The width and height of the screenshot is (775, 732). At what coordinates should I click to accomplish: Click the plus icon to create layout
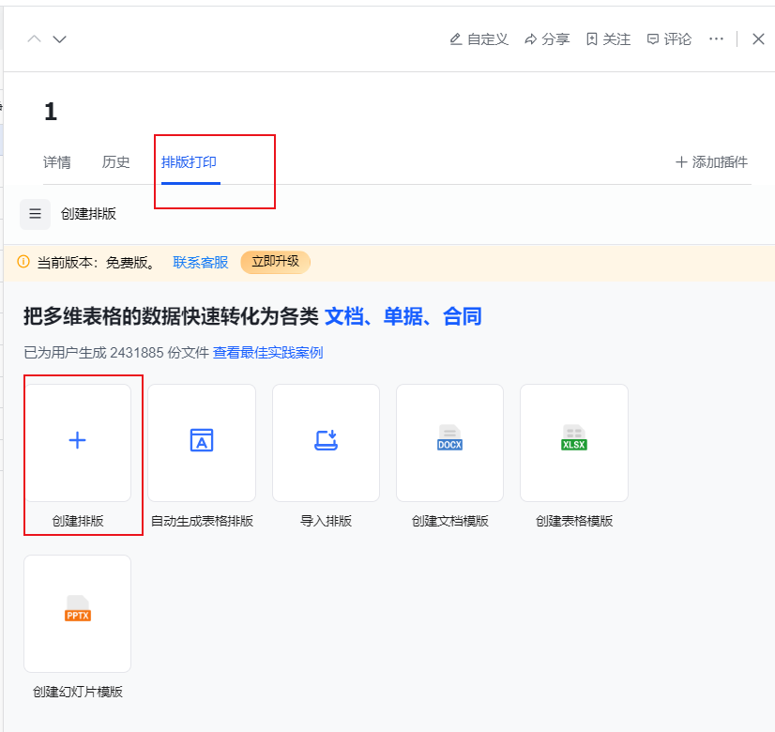coord(78,441)
